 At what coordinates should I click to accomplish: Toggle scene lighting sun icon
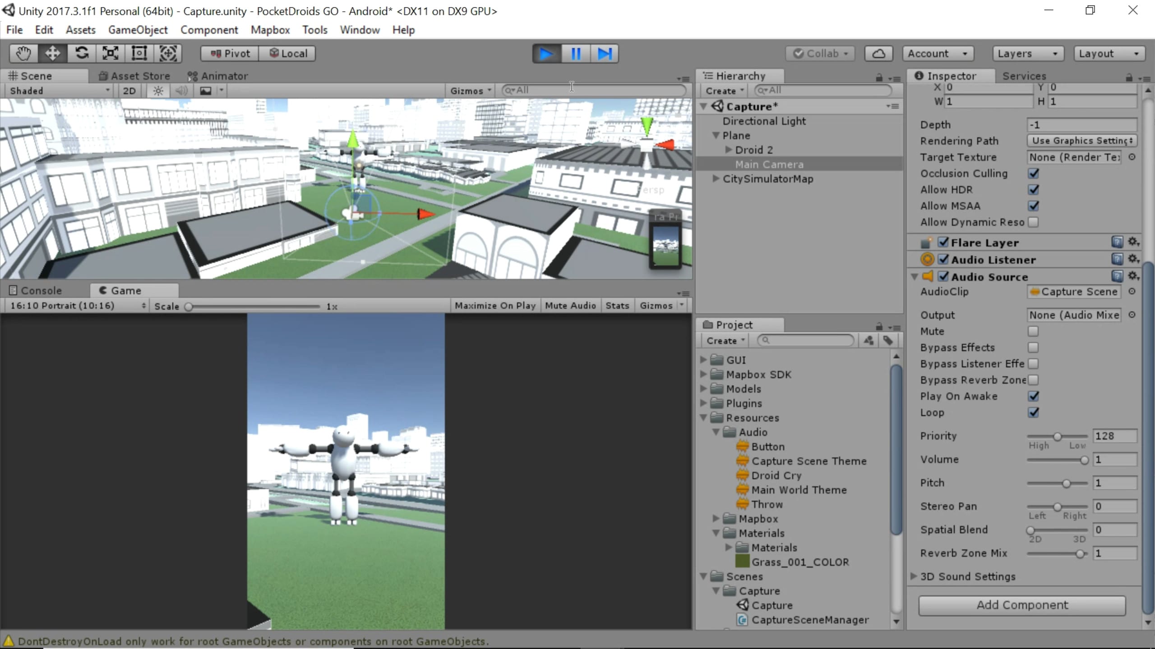[158, 91]
